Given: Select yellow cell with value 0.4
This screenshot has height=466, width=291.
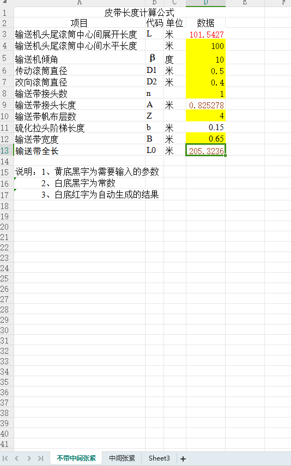Looking at the screenshot, I should tap(205, 82).
